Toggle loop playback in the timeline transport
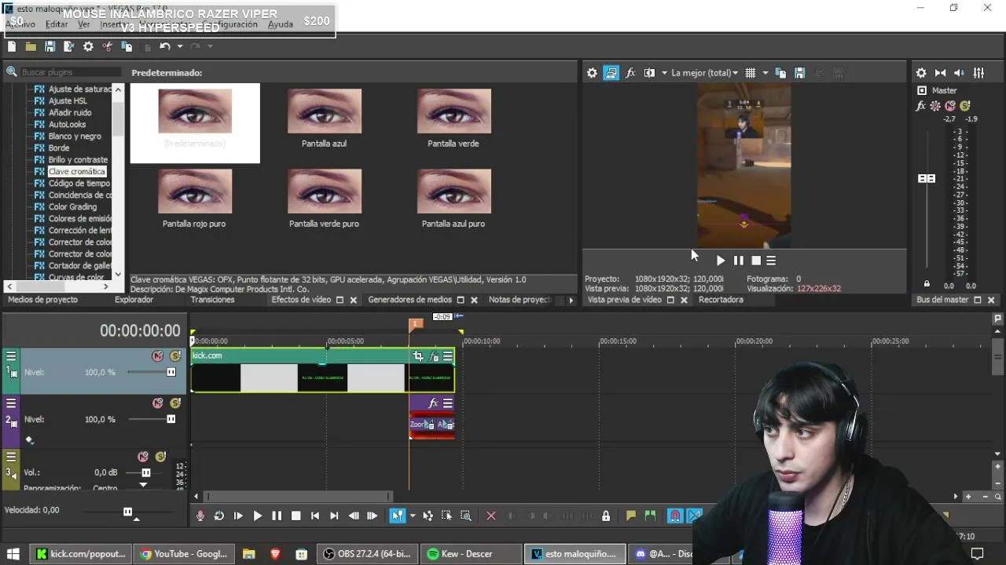 coord(219,516)
